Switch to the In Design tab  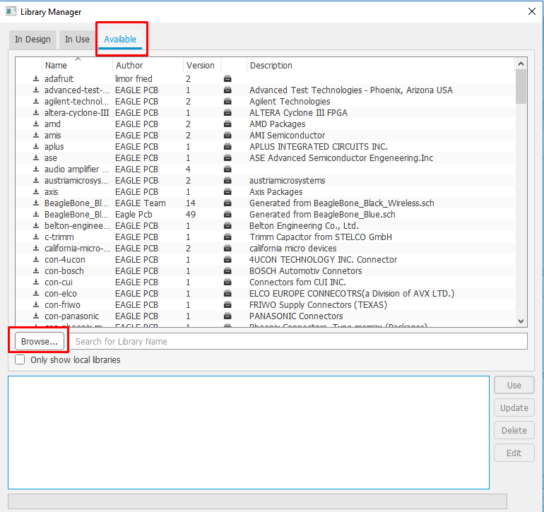[32, 40]
